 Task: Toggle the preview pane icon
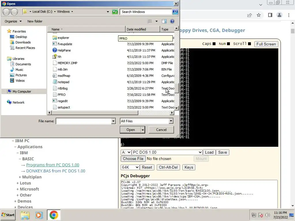point(164,21)
